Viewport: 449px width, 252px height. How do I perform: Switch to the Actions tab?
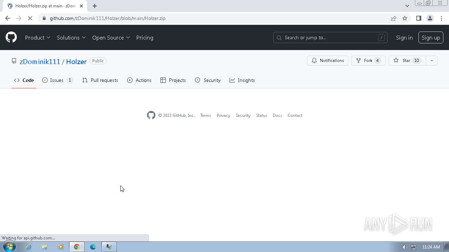[139, 80]
